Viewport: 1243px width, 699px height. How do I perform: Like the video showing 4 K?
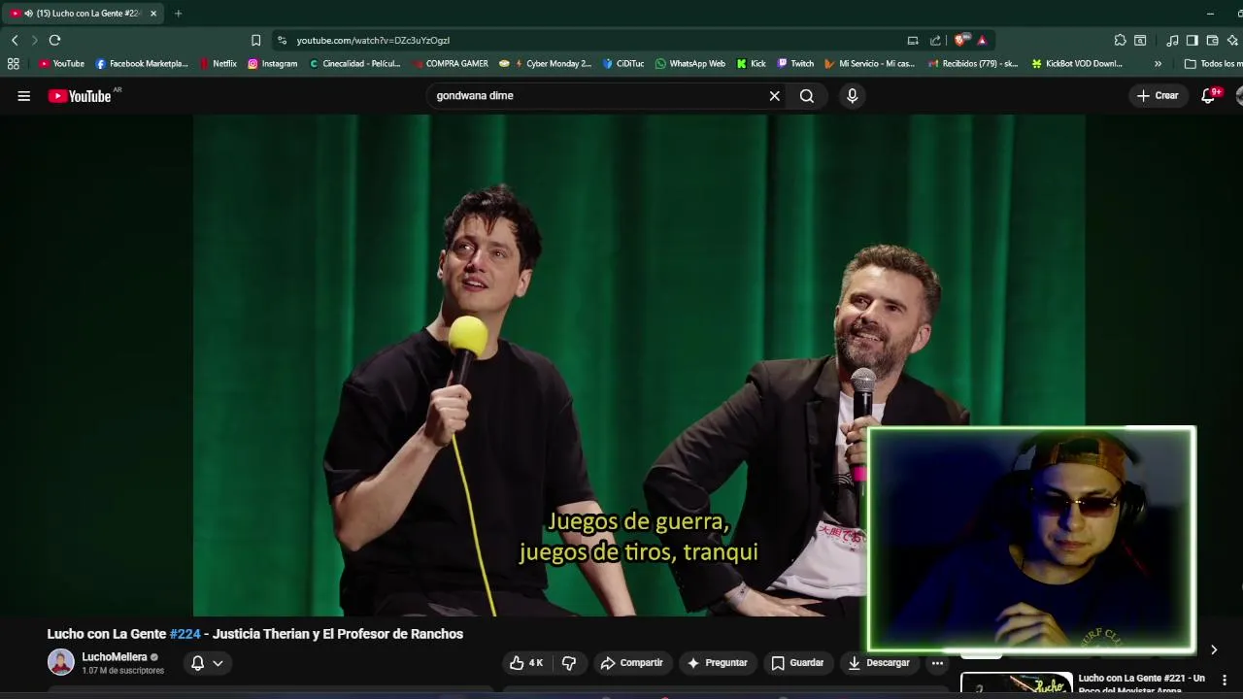click(x=526, y=663)
